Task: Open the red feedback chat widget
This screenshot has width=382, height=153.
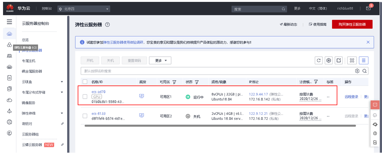Action: tap(375, 105)
